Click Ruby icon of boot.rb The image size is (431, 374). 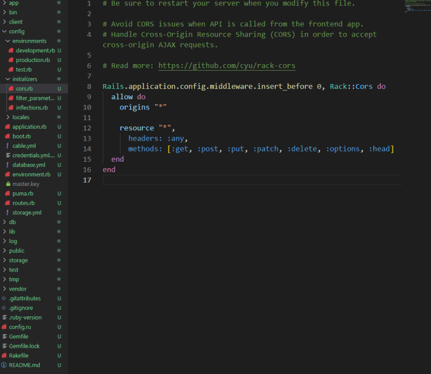tap(8, 136)
